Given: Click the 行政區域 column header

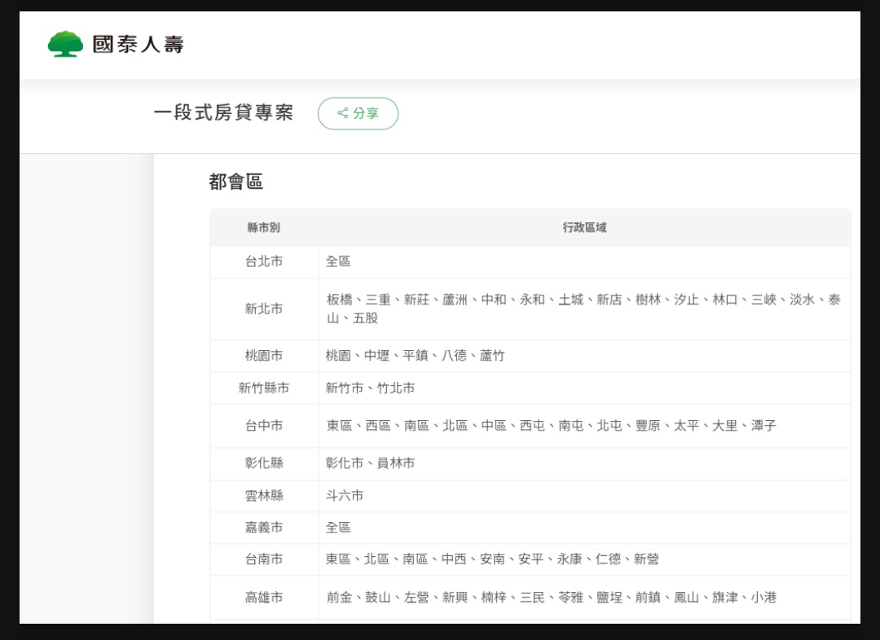Looking at the screenshot, I should pos(584,228).
